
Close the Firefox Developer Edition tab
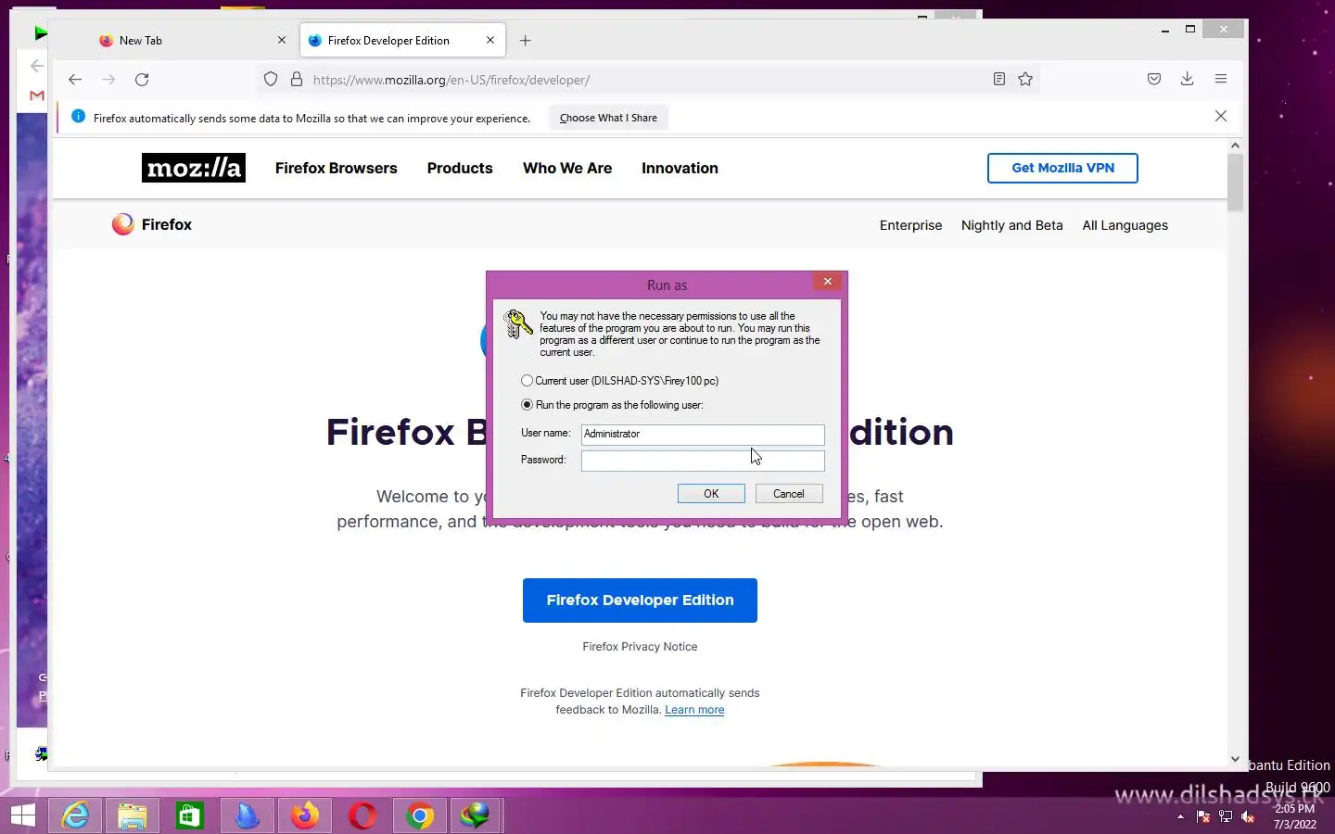[x=490, y=40]
